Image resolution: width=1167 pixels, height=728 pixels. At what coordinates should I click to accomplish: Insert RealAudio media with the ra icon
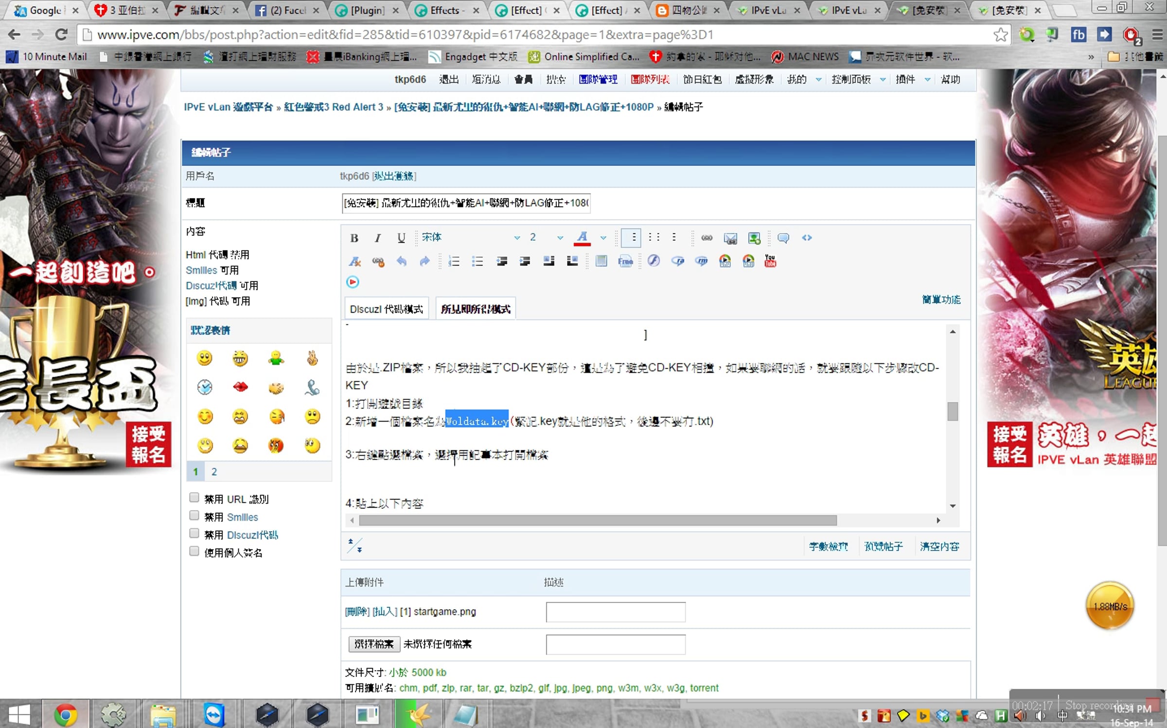click(677, 262)
